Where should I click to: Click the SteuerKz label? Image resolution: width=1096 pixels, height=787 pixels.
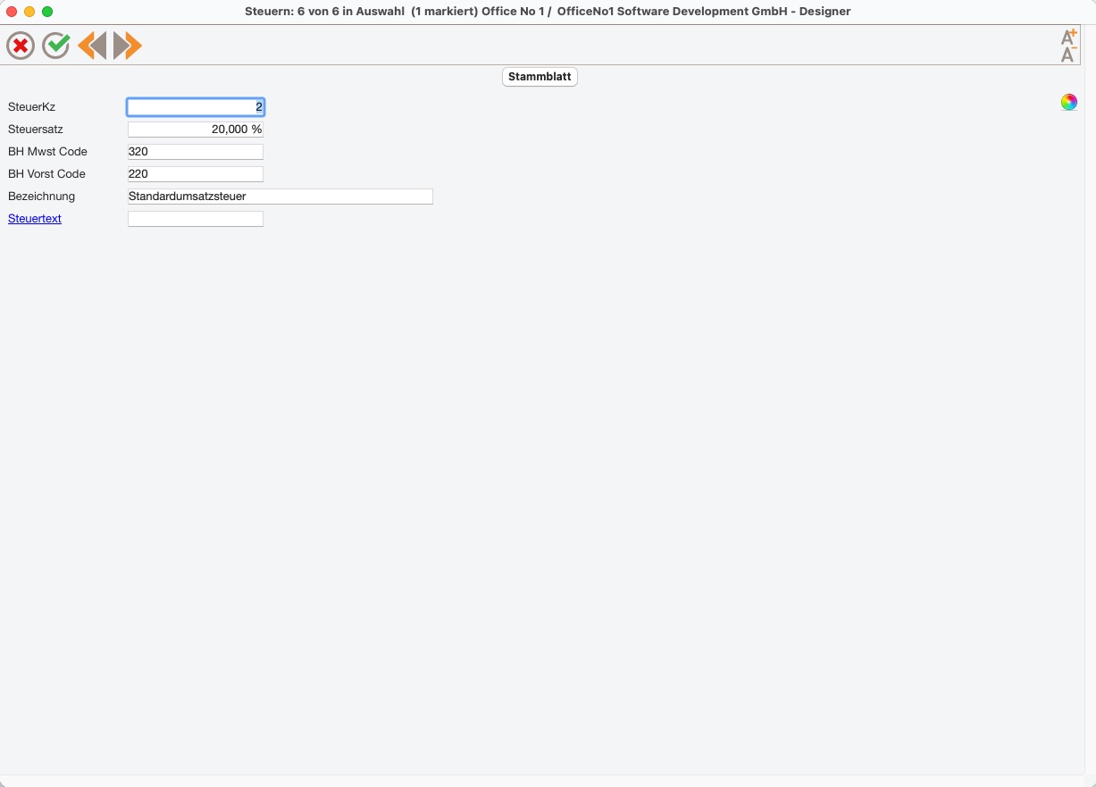(31, 107)
